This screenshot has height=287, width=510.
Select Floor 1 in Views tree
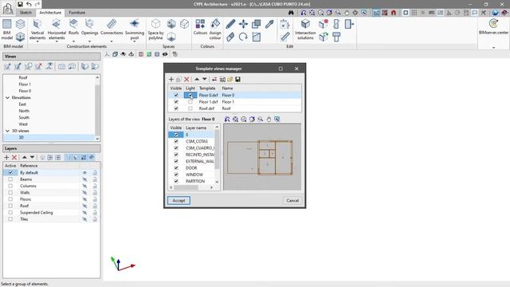tap(25, 85)
